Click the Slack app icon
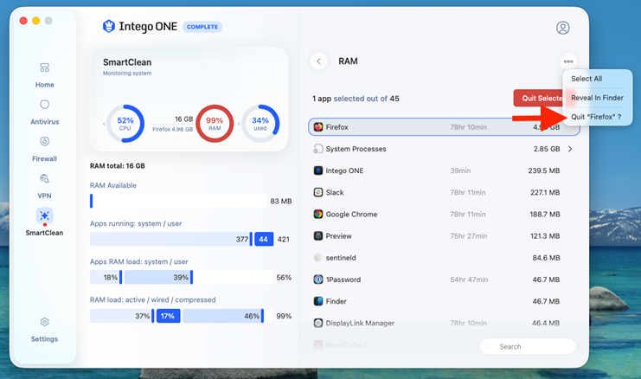 coord(318,192)
